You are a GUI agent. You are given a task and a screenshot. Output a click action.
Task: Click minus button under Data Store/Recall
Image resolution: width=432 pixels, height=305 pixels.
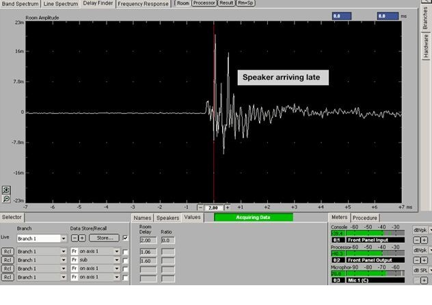click(x=75, y=238)
